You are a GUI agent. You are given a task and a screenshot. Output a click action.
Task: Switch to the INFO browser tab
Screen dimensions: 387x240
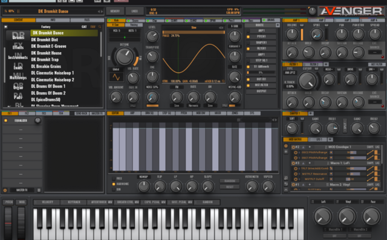tap(53, 20)
